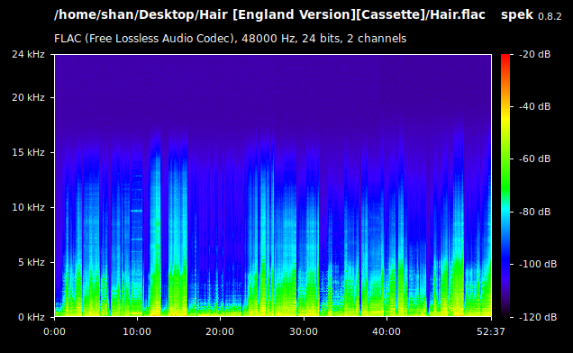Click the 30:00 time axis label
This screenshot has width=573, height=353.
point(304,331)
